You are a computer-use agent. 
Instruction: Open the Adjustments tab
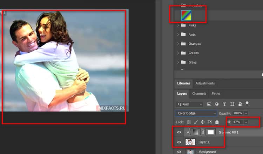pyautogui.click(x=205, y=83)
